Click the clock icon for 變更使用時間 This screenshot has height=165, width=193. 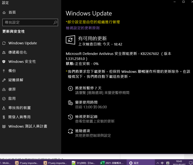[70, 103]
